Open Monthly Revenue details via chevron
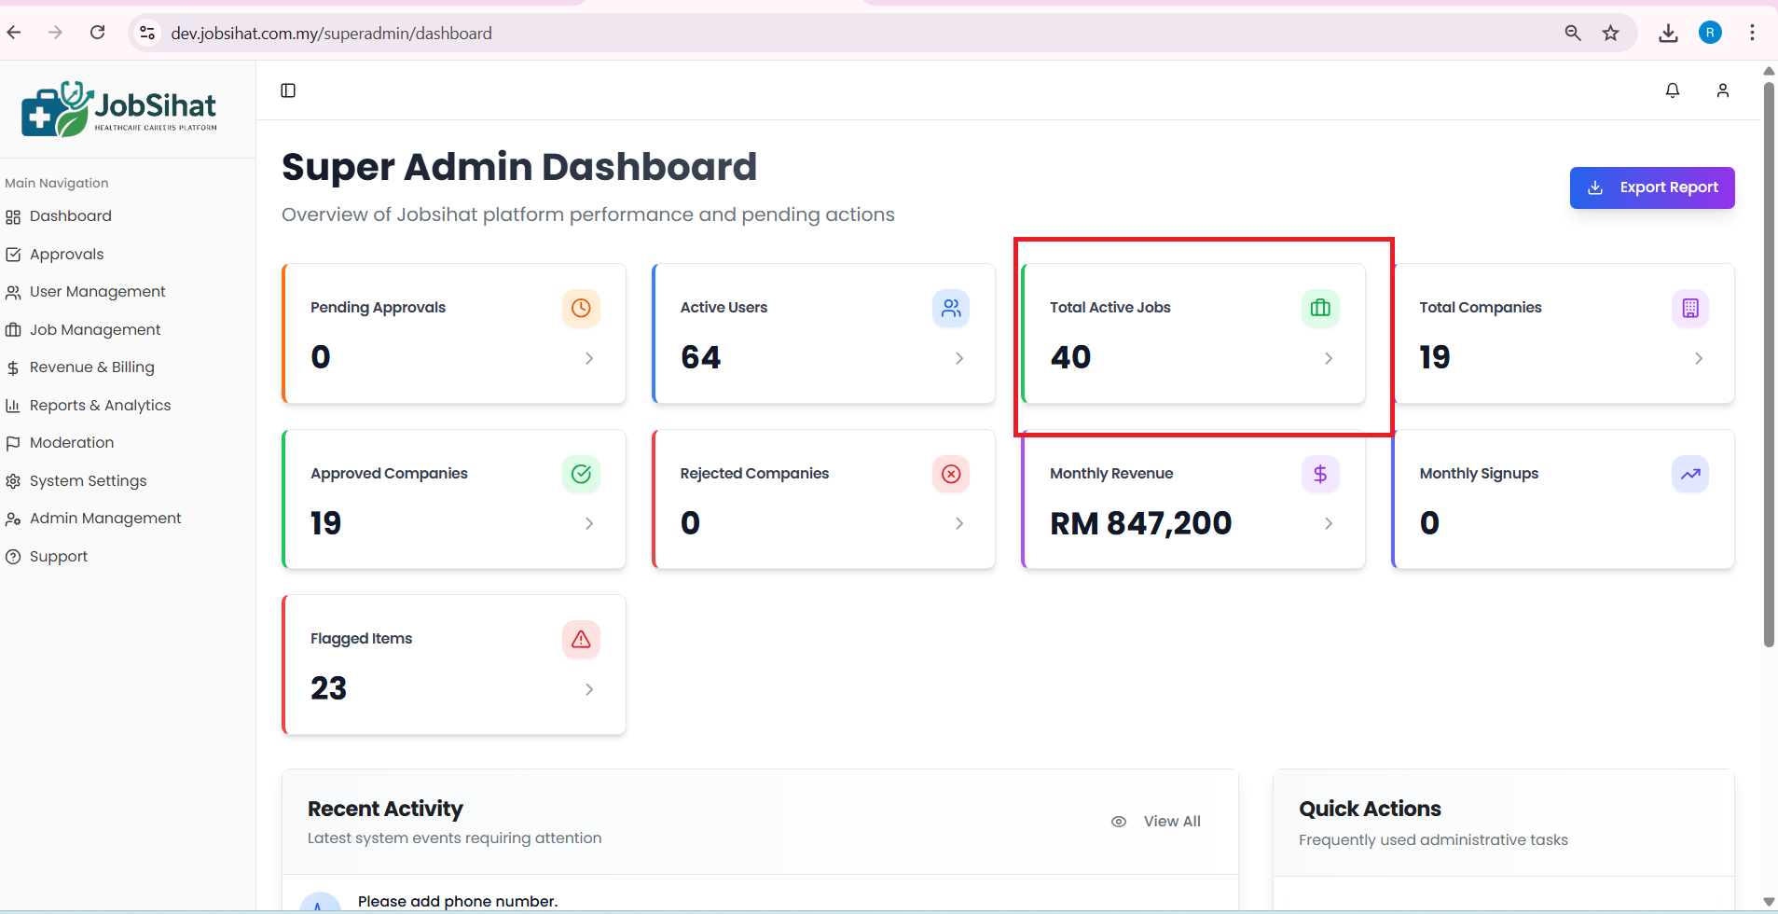The height and width of the screenshot is (914, 1778). 1329,524
